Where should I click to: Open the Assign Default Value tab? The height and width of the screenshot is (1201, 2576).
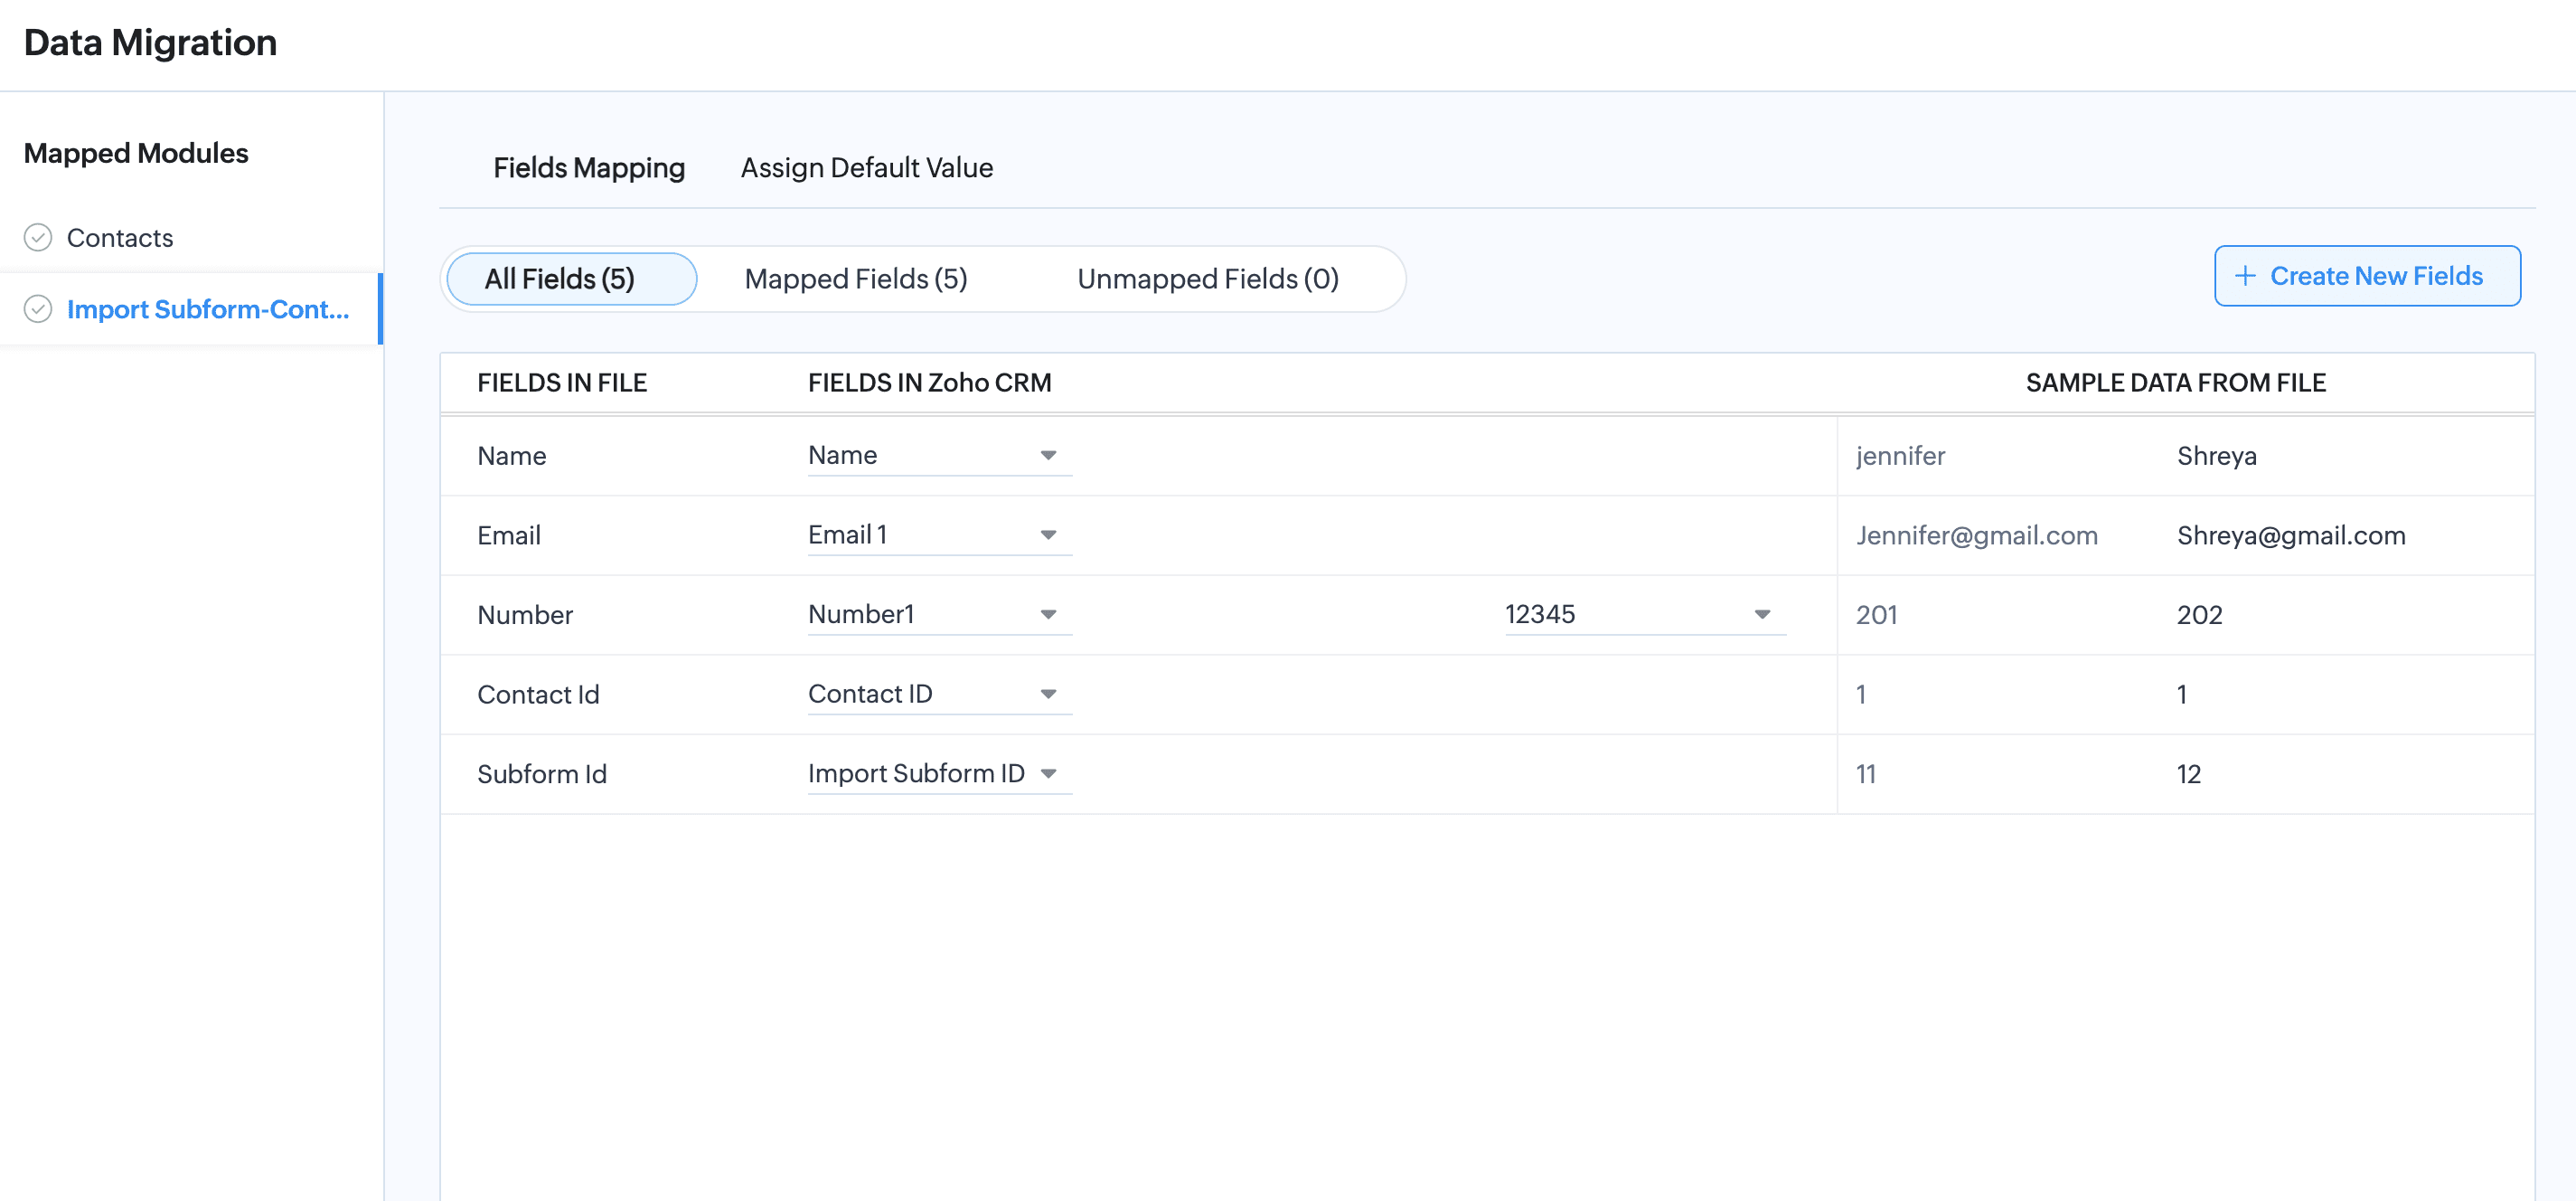866,168
